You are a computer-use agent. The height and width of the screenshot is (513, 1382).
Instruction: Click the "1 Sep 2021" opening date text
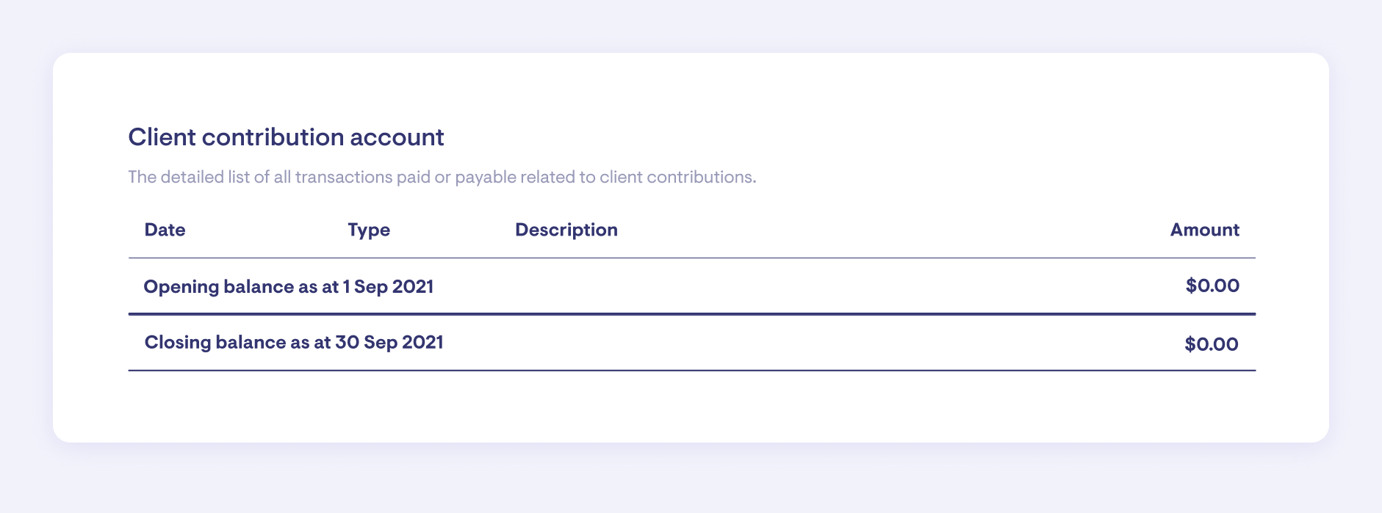(x=388, y=286)
